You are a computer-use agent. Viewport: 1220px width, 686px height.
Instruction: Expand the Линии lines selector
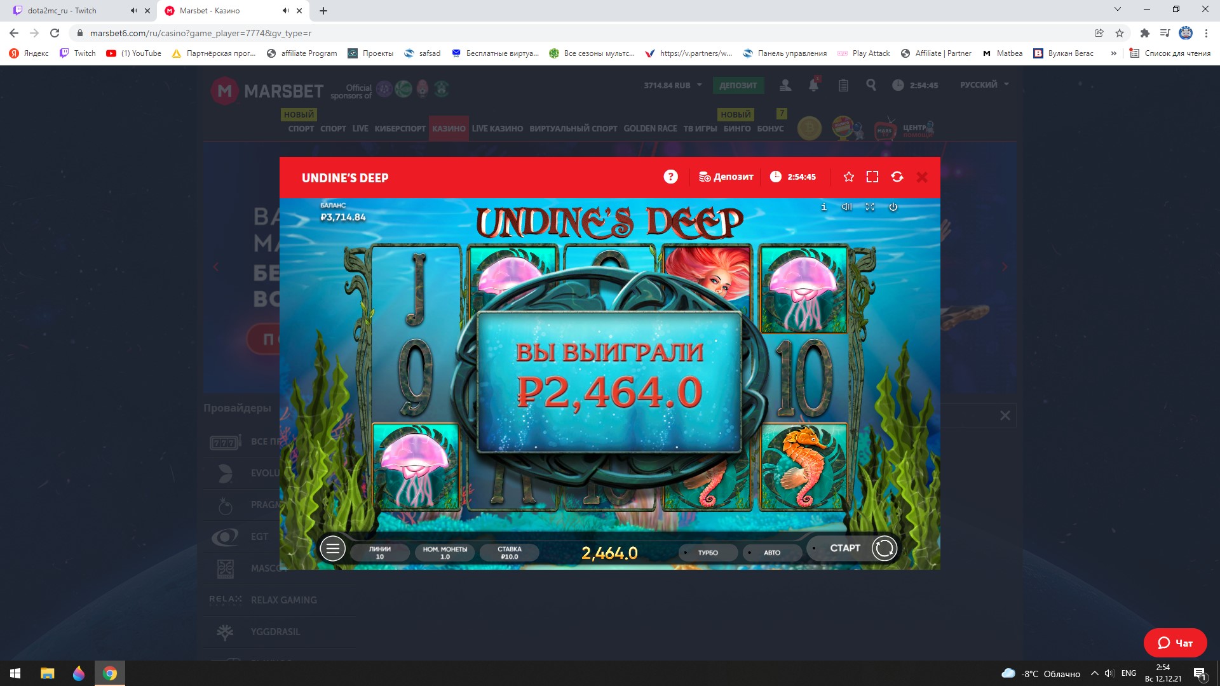379,553
